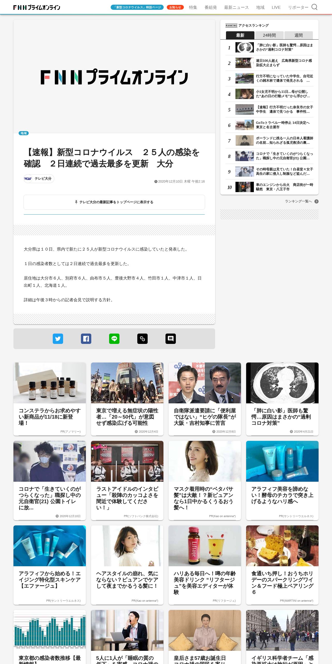Click the FNNプライムオンライン header logo
This screenshot has height=664, width=332.
[x=37, y=7]
